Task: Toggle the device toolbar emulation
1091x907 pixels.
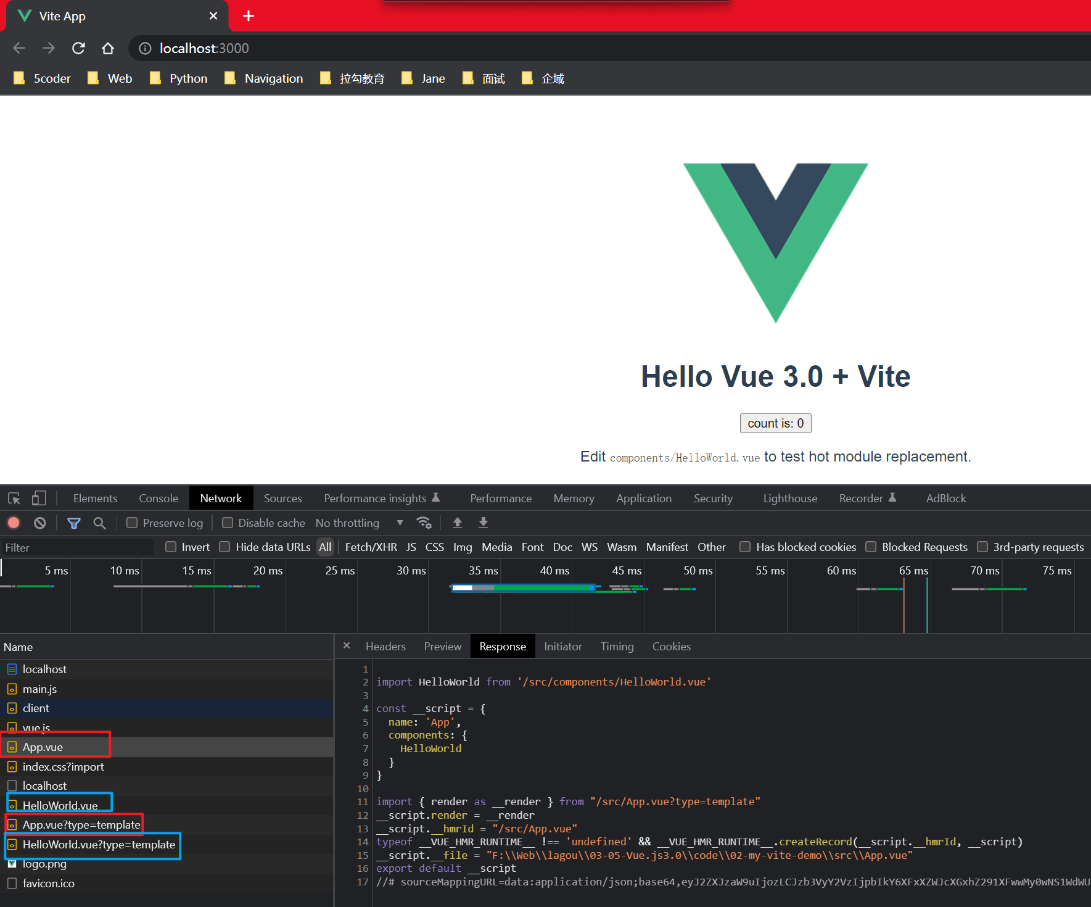Action: (39, 498)
